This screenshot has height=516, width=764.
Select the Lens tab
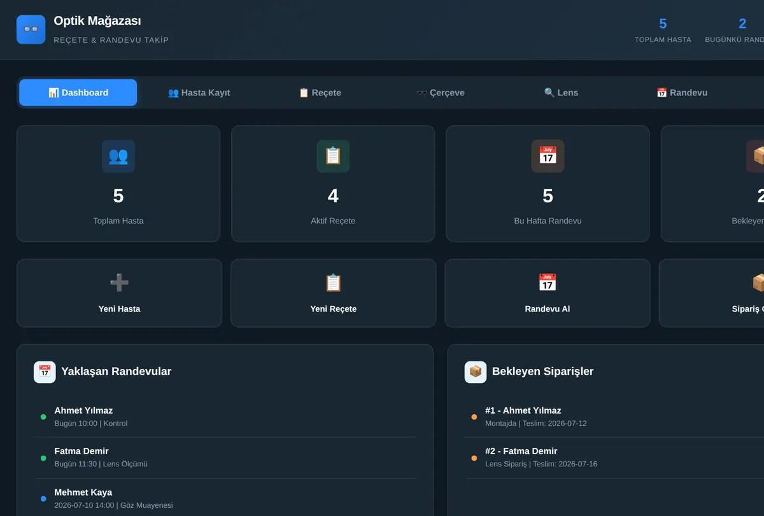point(561,92)
